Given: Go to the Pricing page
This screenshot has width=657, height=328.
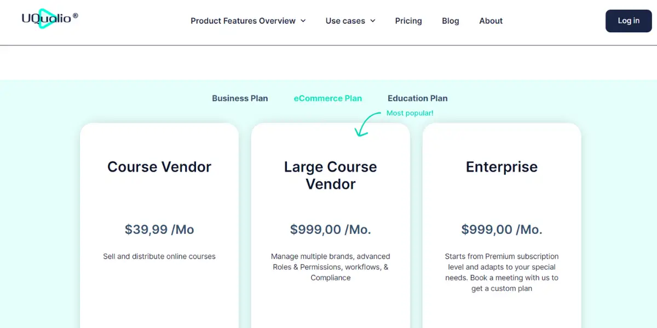Looking at the screenshot, I should pyautogui.click(x=408, y=21).
